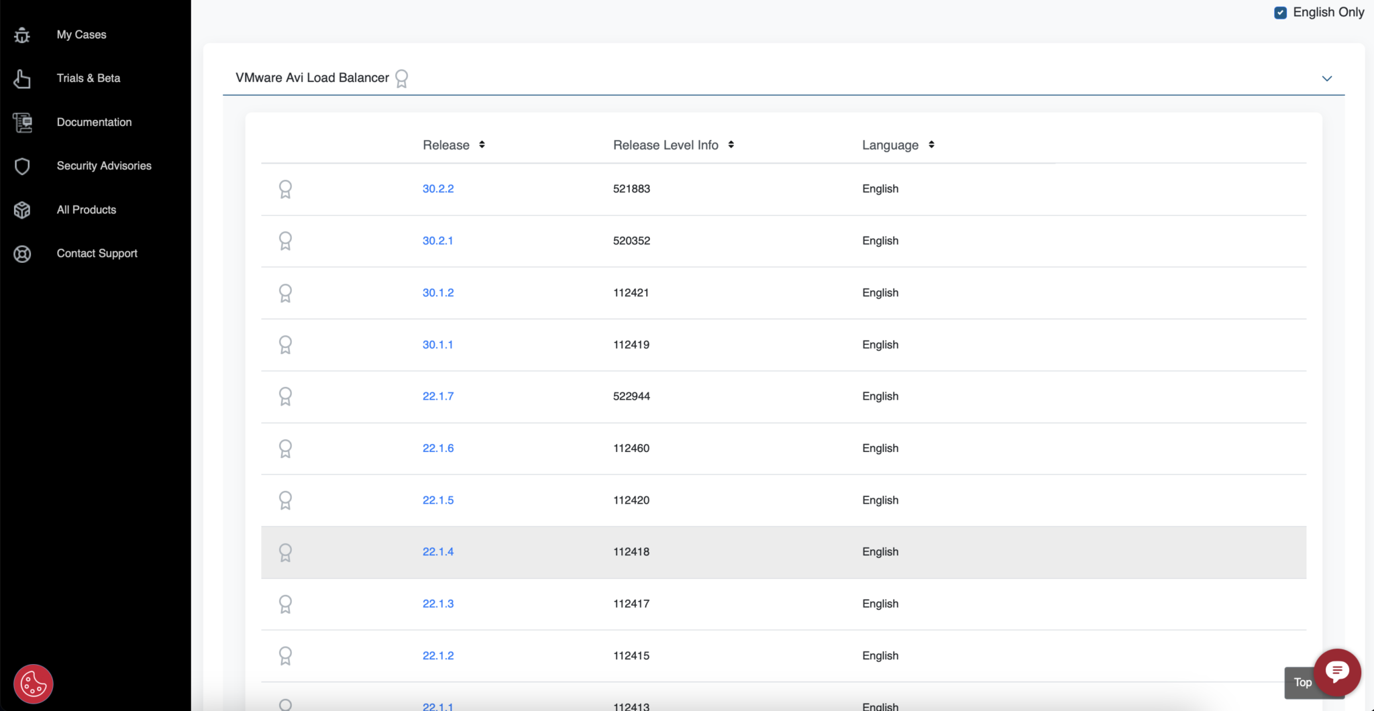Open the chat support bubble
The height and width of the screenshot is (711, 1374).
click(x=1336, y=672)
